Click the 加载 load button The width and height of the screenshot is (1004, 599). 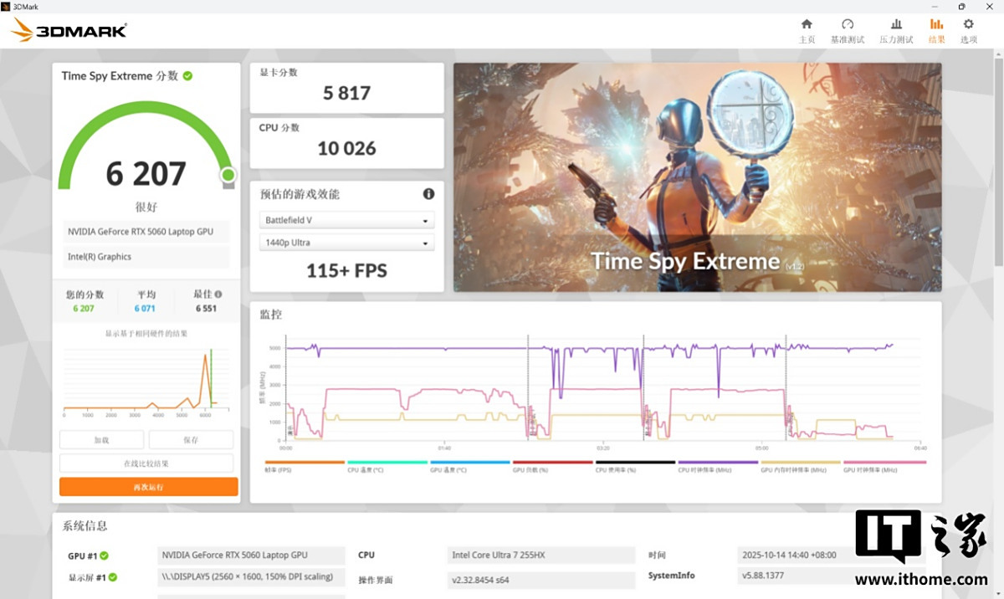pyautogui.click(x=101, y=440)
